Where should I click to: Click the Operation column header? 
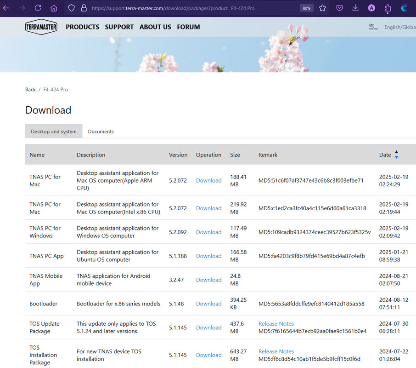point(208,155)
